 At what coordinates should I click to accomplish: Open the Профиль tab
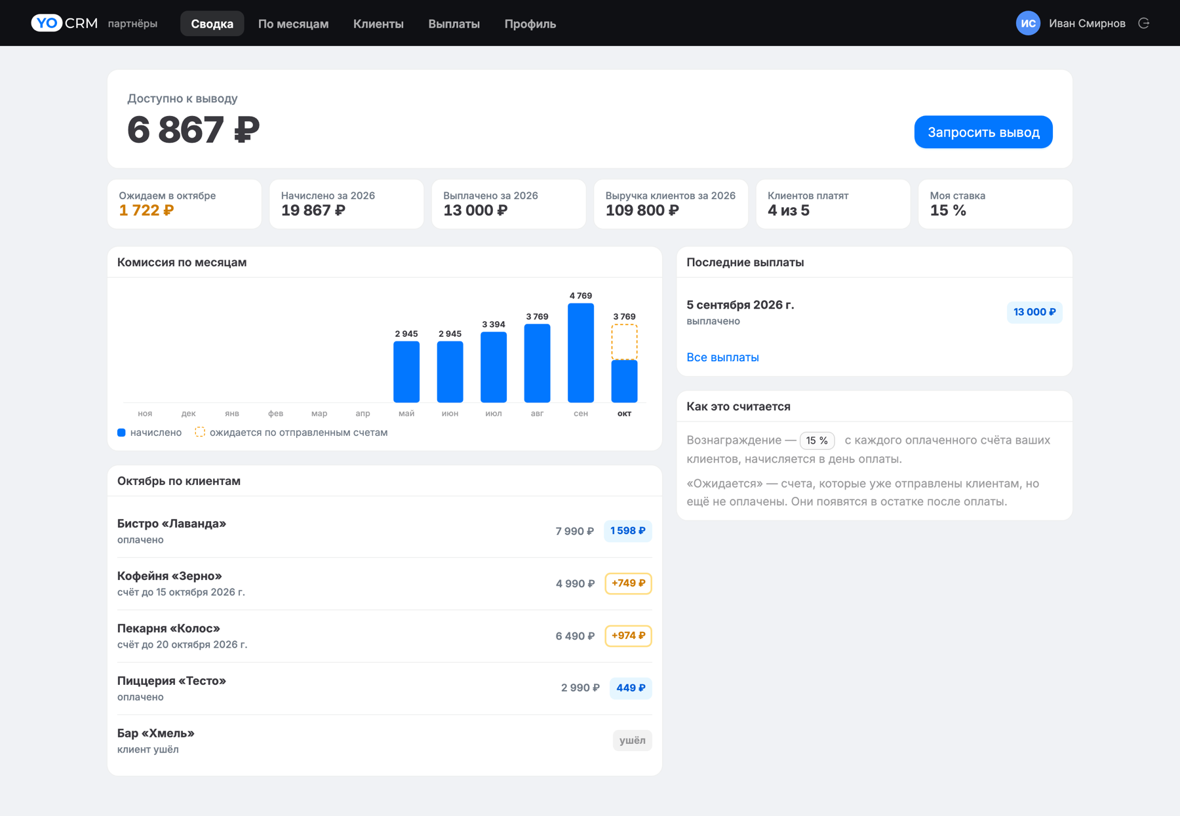click(530, 24)
